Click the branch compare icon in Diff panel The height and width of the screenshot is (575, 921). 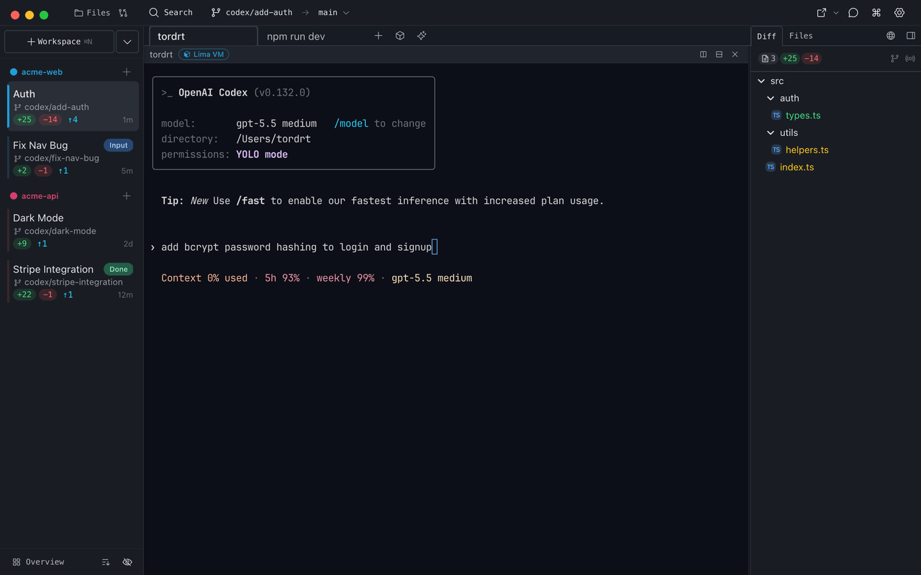pos(894,59)
